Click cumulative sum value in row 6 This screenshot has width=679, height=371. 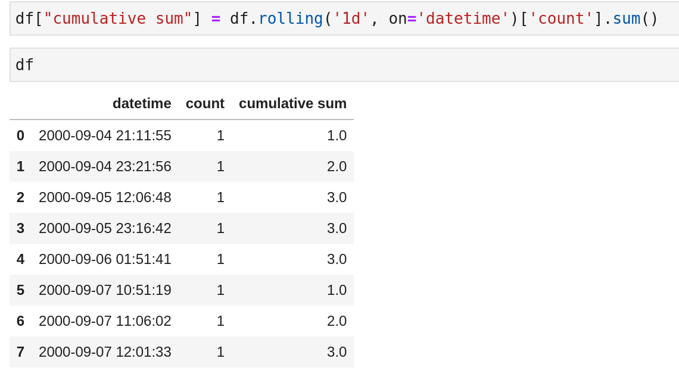[x=337, y=321]
